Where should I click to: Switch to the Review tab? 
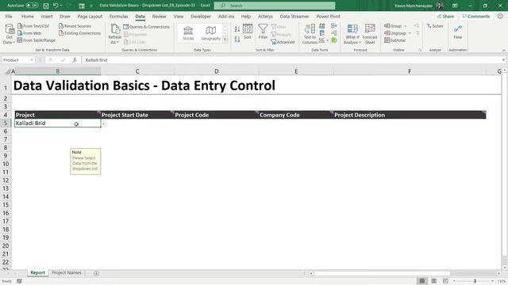click(x=159, y=16)
